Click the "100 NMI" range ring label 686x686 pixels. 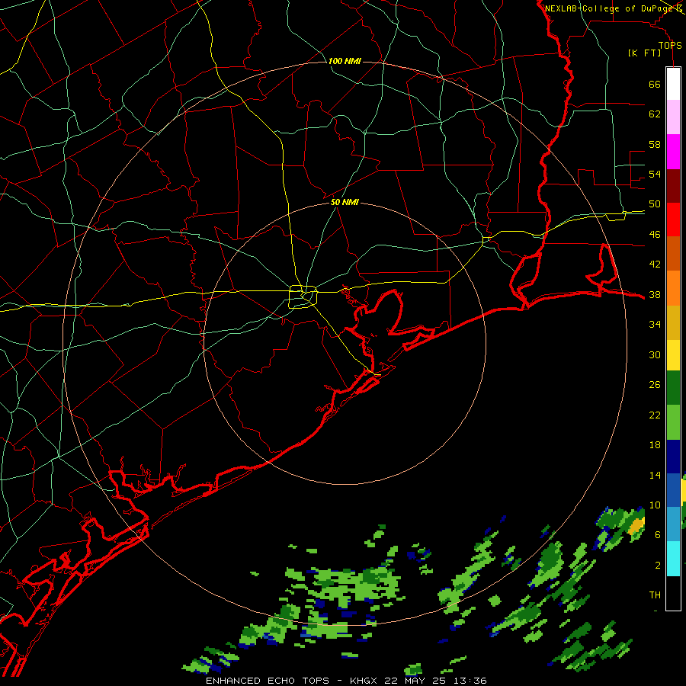pyautogui.click(x=345, y=61)
